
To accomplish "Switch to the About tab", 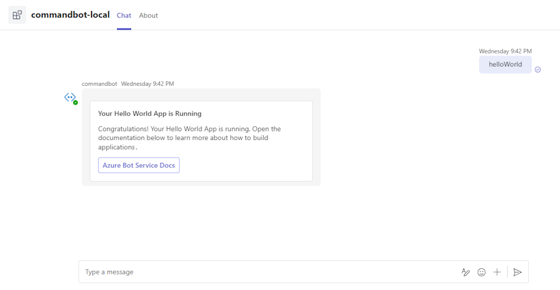I will click(149, 16).
